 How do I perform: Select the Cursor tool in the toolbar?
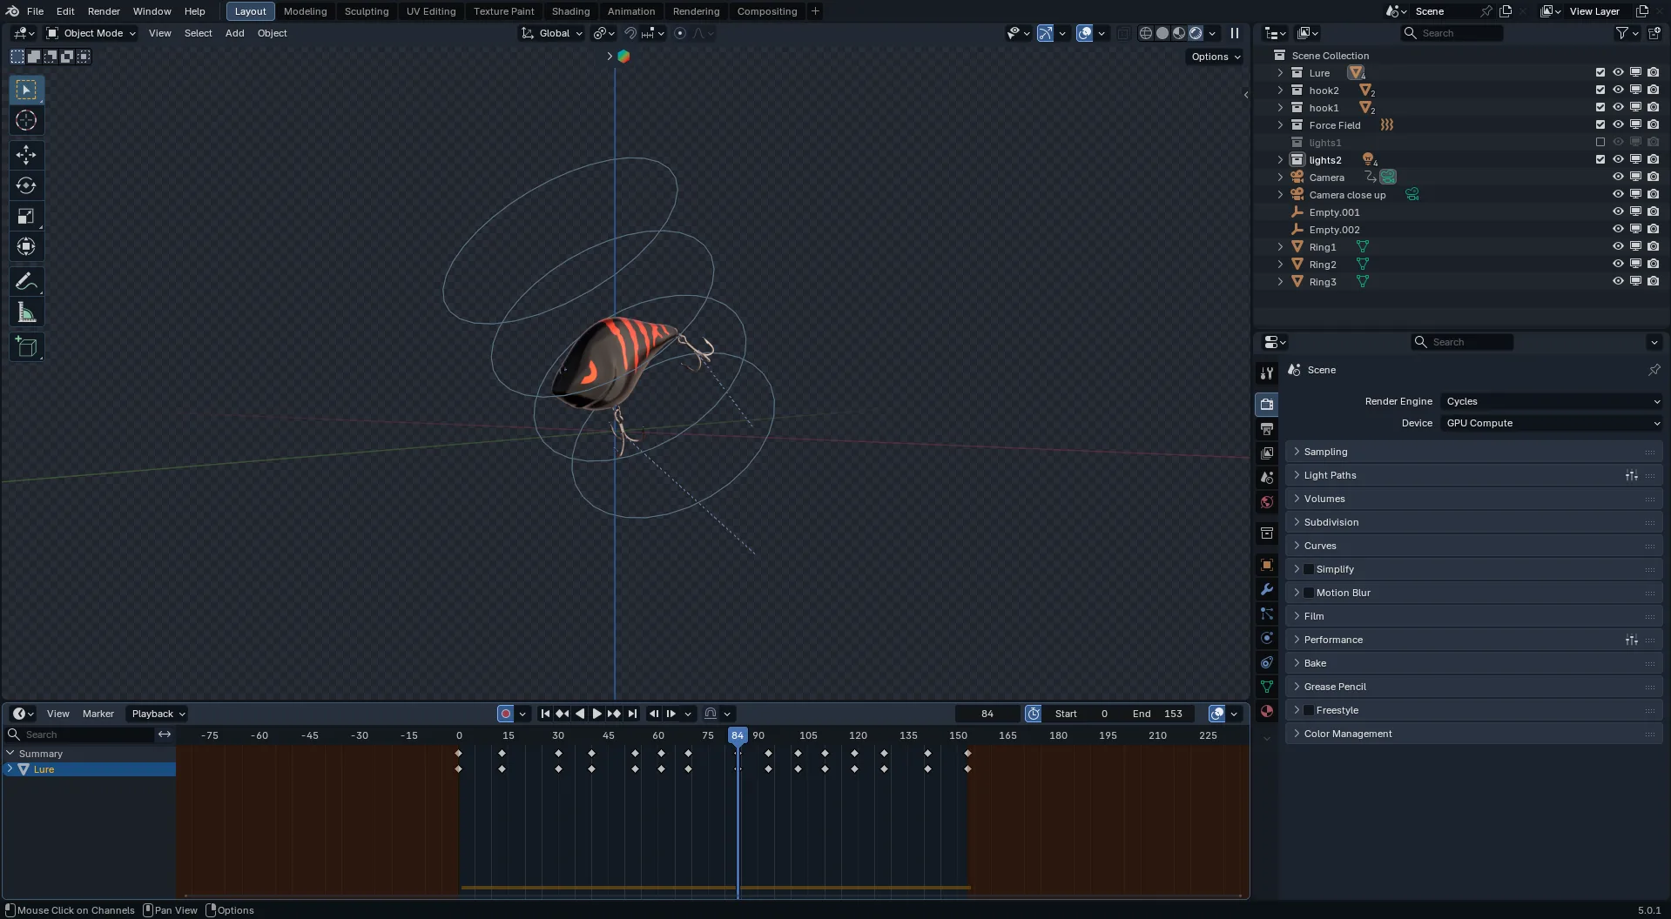pyautogui.click(x=26, y=120)
